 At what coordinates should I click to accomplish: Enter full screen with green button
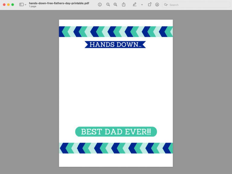coord(13,5)
